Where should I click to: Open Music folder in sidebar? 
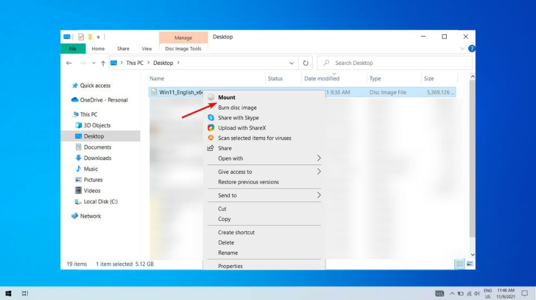(x=90, y=169)
